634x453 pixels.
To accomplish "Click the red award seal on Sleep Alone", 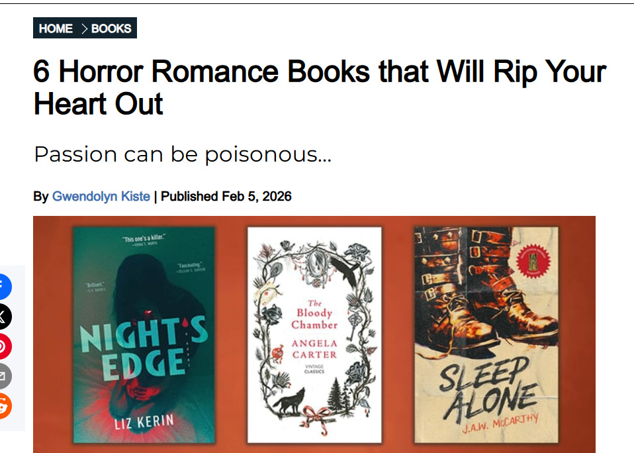I will coord(533,261).
